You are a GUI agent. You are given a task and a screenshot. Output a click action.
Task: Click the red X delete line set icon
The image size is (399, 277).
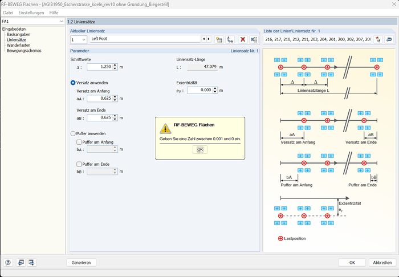click(242, 39)
